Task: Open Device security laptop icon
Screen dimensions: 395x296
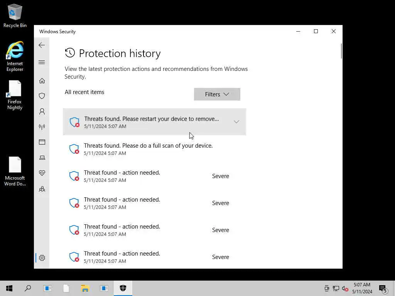Action: 42,158
